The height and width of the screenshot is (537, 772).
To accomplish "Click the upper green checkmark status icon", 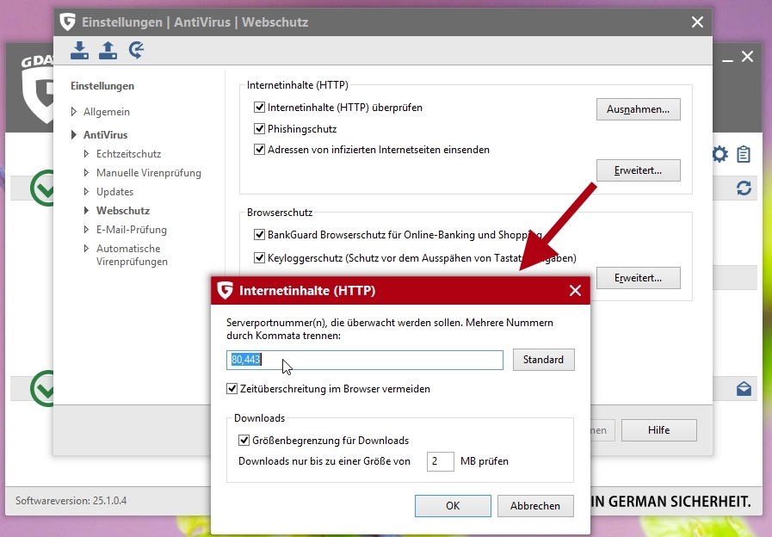I will pyautogui.click(x=43, y=188).
